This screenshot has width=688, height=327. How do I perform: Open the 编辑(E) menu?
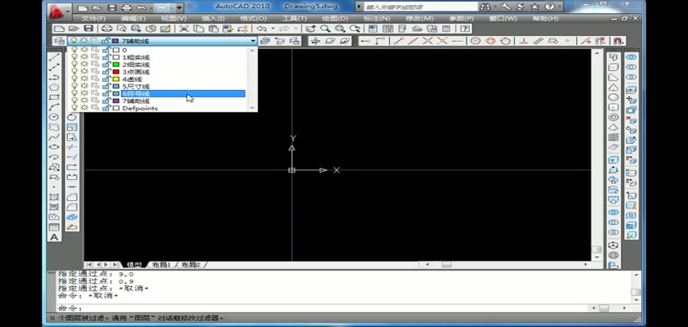[133, 18]
